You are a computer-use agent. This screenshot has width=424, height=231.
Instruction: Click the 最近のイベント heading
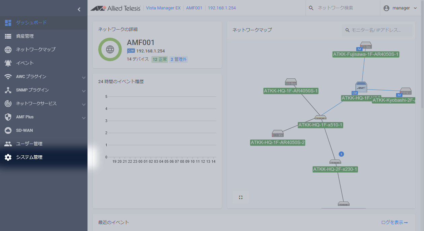click(x=113, y=222)
